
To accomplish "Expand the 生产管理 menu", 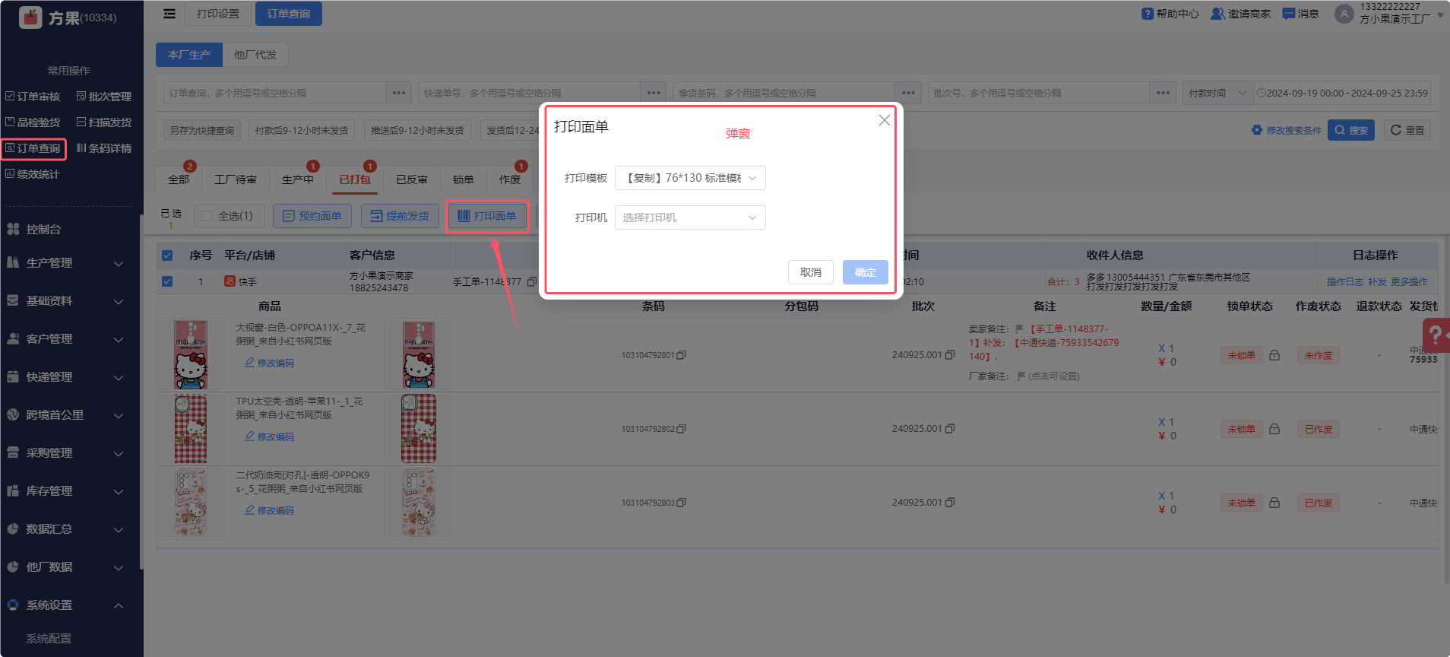I will 65,263.
